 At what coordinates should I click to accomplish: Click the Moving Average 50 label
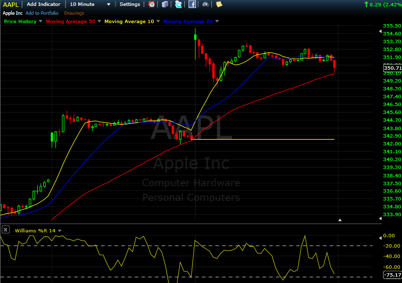(70, 22)
